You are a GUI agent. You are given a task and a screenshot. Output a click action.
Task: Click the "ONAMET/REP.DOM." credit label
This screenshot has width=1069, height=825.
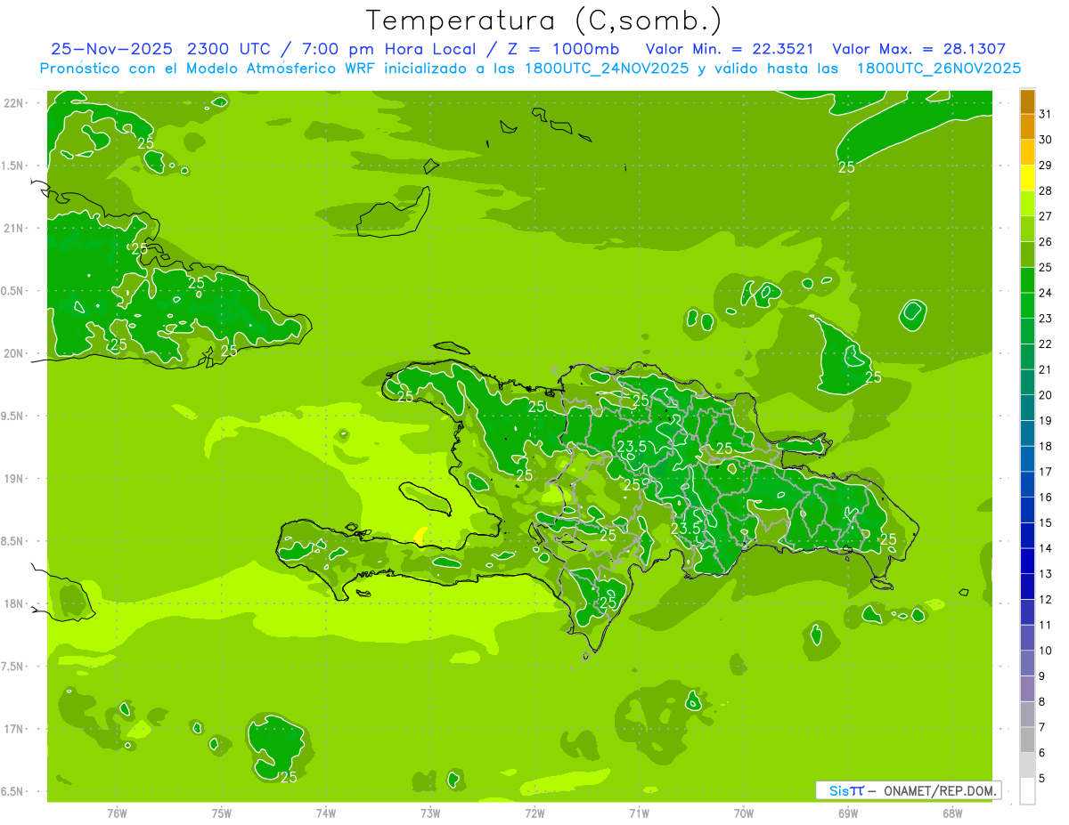(940, 790)
